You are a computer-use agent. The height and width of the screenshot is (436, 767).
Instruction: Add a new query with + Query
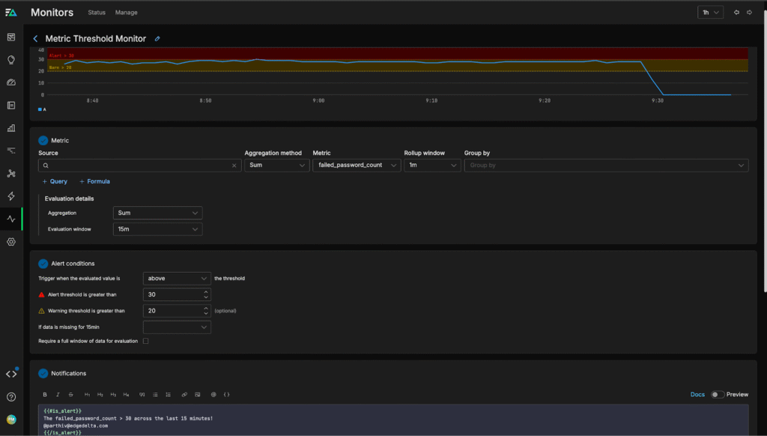(x=55, y=181)
